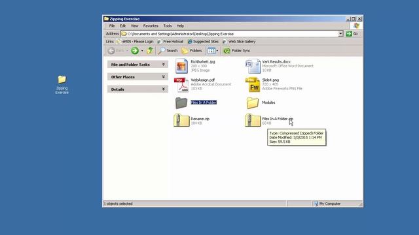Viewport: 419px width, 235px height.
Task: Select the Vark Results.docx Word icon
Action: click(x=253, y=66)
